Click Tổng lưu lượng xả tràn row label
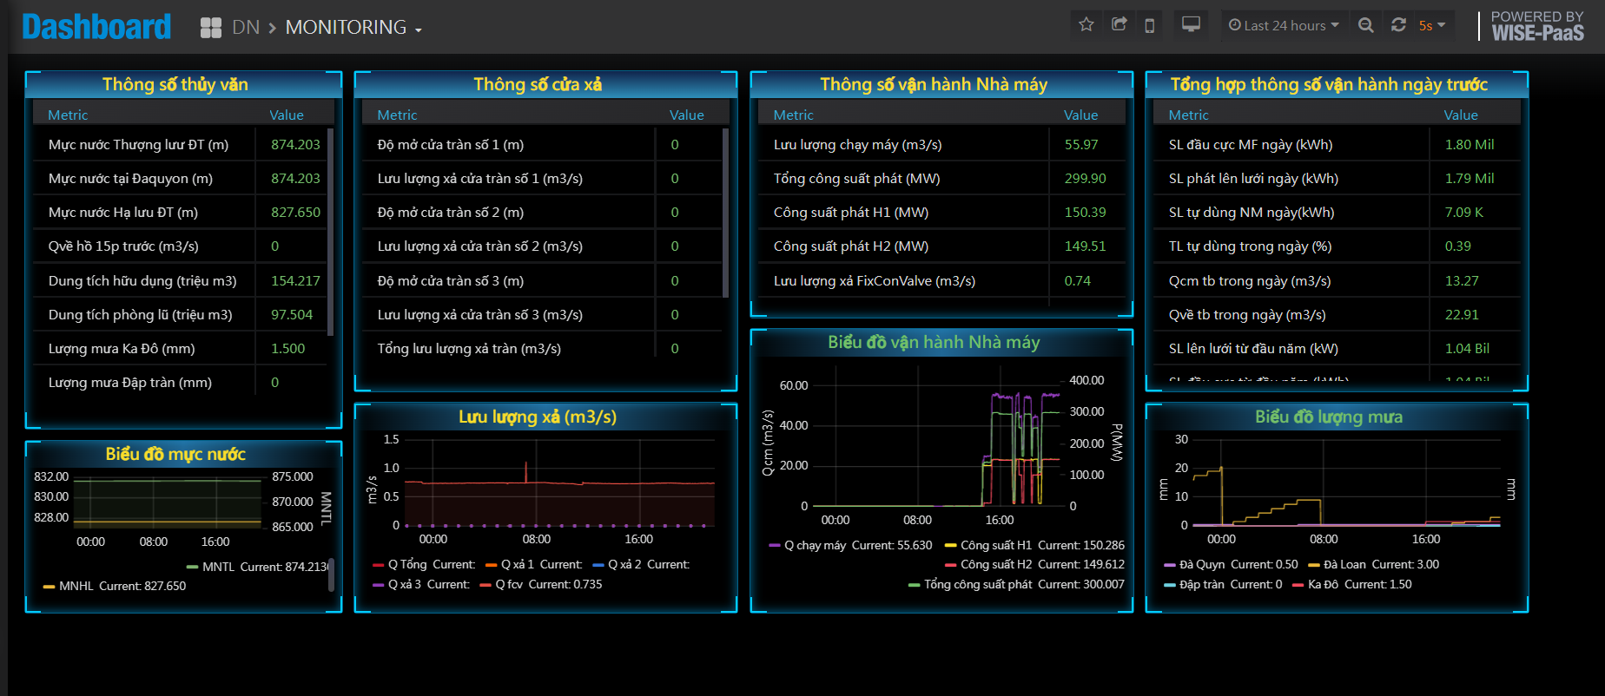 469,348
